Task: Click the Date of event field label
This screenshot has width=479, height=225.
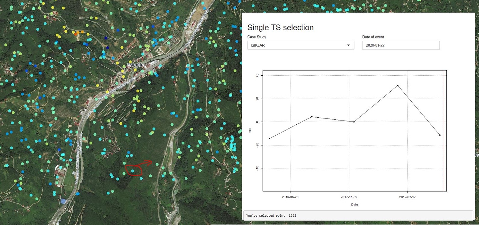Action: point(373,37)
